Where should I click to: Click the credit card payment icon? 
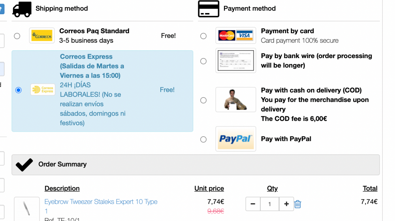(208, 9)
